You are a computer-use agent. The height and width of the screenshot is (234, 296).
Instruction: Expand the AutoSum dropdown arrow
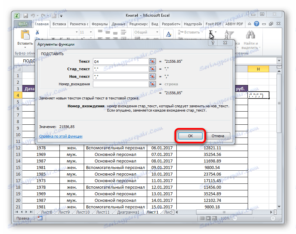tap(216, 32)
